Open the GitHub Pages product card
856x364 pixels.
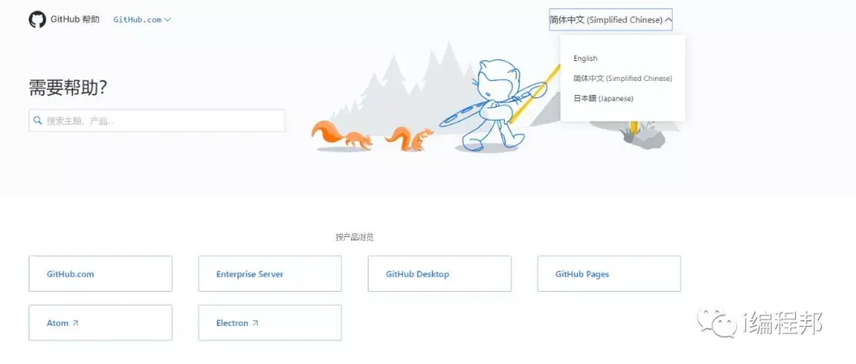(x=609, y=274)
